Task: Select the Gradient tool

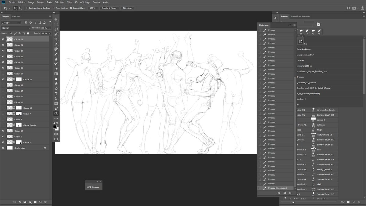Action: 56,74
